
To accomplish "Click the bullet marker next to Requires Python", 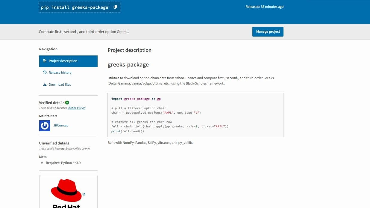I will pyautogui.click(x=42, y=163).
